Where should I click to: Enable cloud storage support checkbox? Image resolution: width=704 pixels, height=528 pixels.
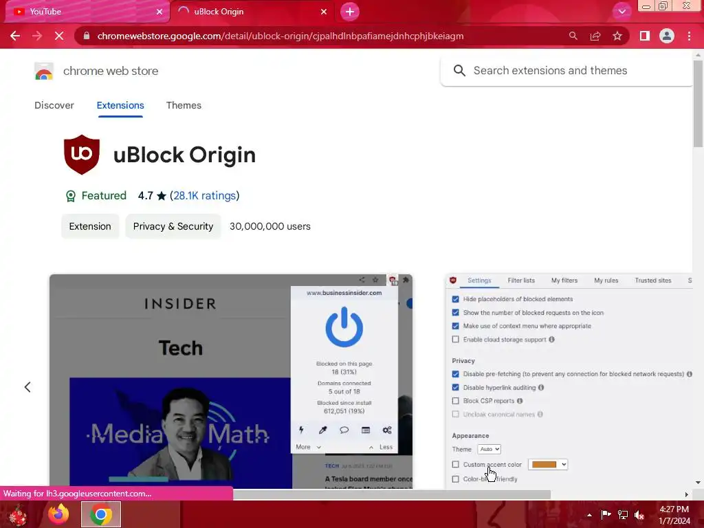click(455, 340)
